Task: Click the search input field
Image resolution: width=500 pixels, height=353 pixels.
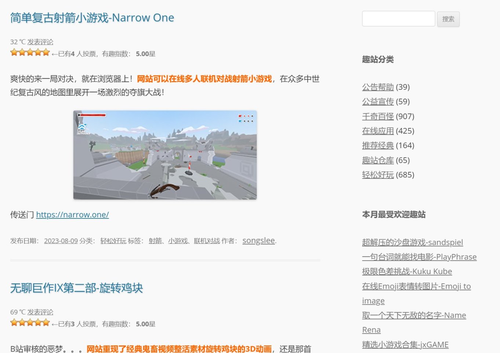Action: click(399, 19)
